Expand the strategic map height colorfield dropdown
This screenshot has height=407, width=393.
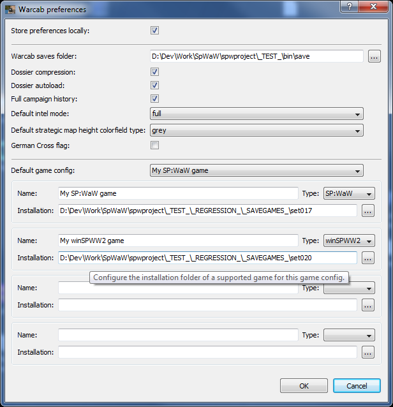(256, 131)
